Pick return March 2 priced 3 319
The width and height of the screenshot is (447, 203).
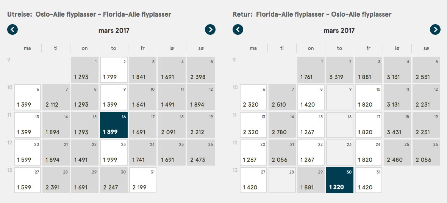pos(339,70)
